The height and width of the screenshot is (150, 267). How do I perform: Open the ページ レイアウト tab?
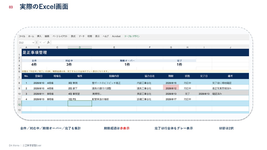pyautogui.click(x=60, y=36)
